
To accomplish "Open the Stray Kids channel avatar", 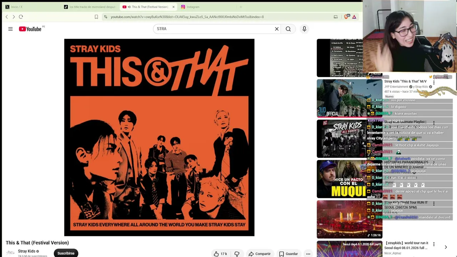I will click(x=10, y=253).
